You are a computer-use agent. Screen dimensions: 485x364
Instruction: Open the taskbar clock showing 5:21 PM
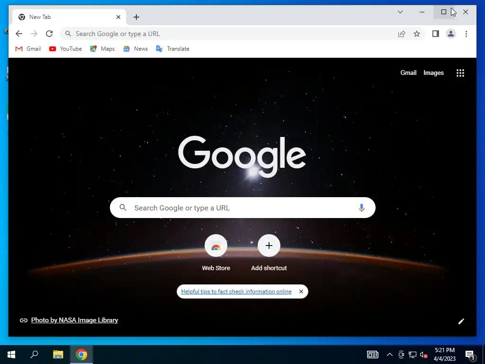point(444,355)
